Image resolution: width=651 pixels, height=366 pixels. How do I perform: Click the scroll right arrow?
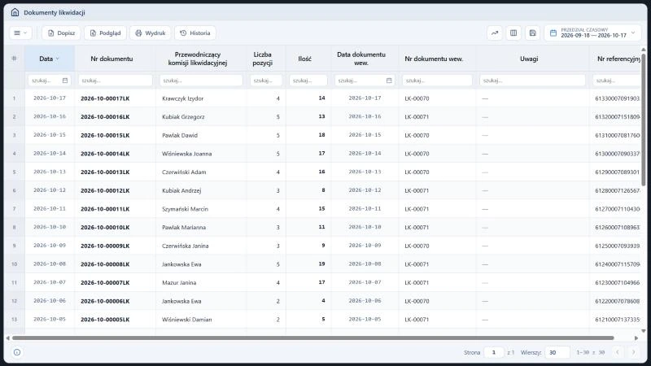click(636, 338)
